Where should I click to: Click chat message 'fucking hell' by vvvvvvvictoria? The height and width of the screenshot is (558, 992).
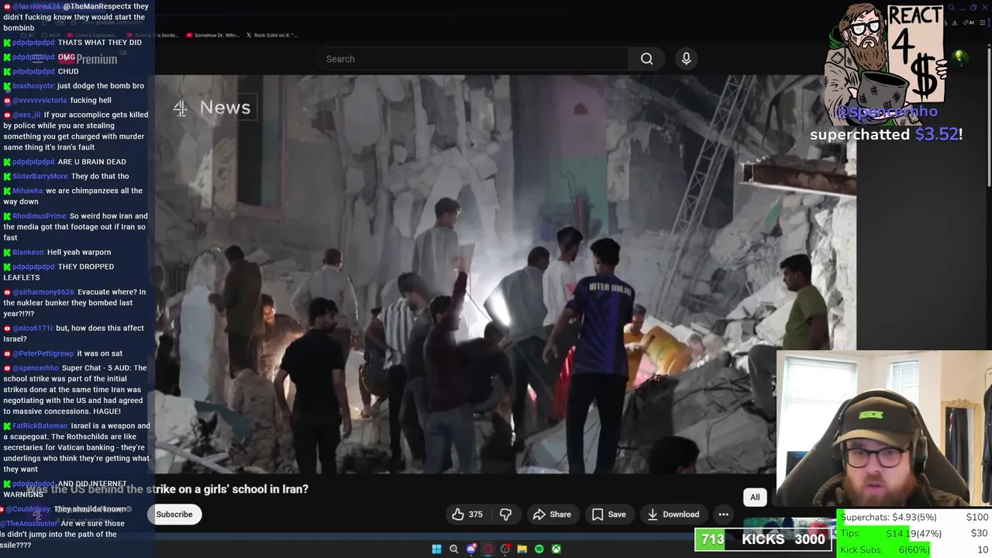click(91, 101)
